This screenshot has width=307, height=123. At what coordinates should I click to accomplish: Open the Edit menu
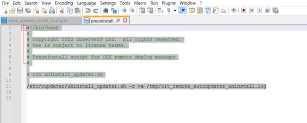(16, 3)
